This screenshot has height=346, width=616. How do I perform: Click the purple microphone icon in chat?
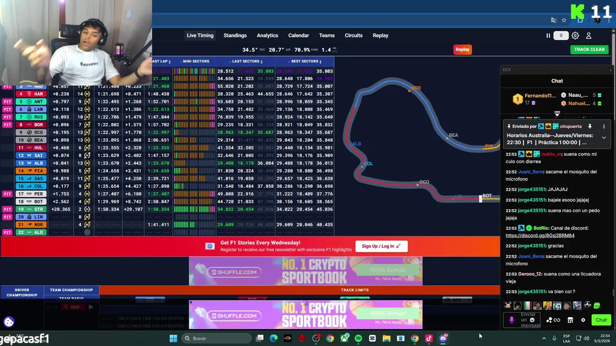pos(512,320)
